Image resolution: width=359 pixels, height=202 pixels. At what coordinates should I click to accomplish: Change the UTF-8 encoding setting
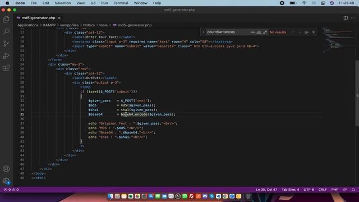309,190
